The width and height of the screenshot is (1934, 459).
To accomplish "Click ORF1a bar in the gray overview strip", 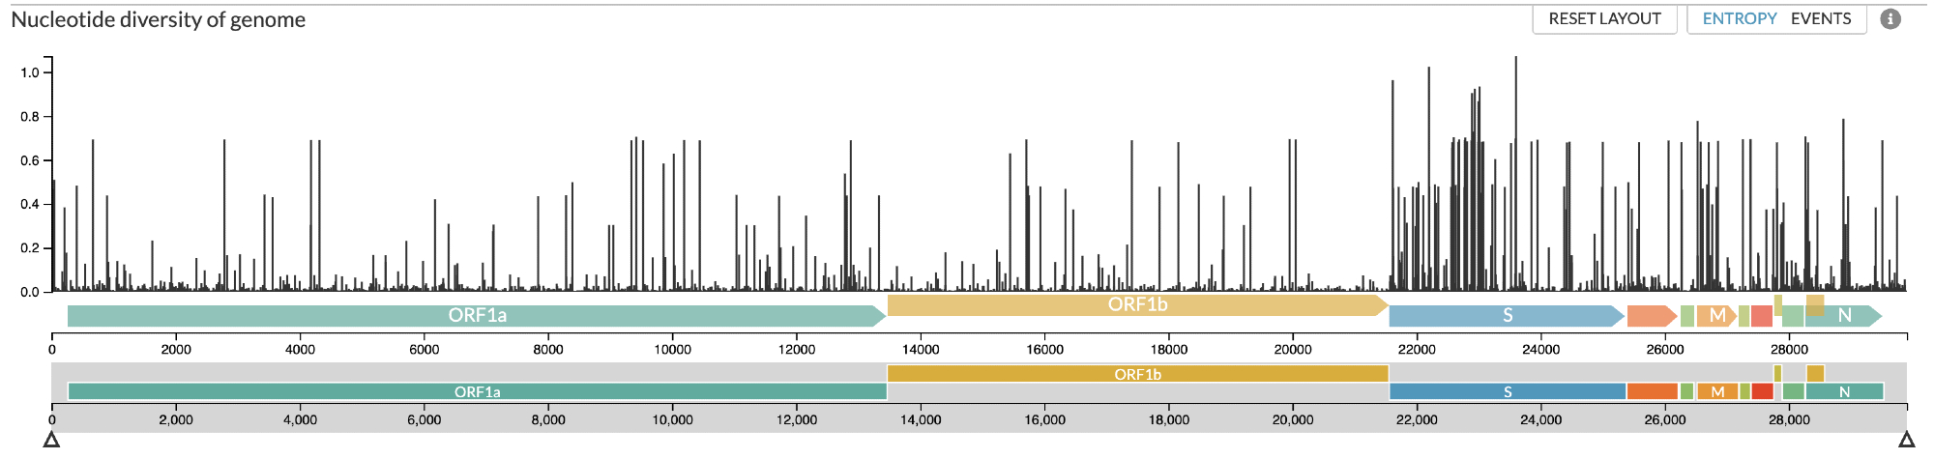I will point(477,391).
